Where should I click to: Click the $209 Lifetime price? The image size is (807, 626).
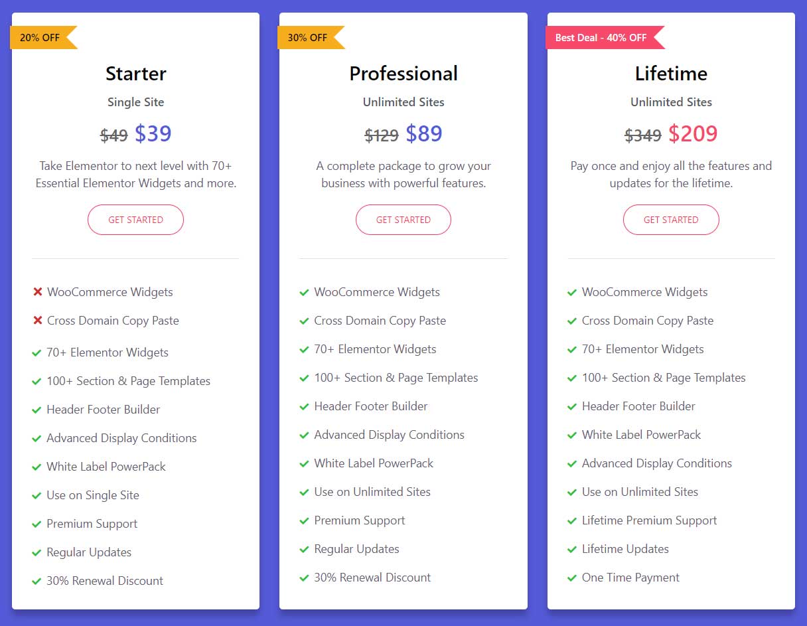pyautogui.click(x=693, y=133)
